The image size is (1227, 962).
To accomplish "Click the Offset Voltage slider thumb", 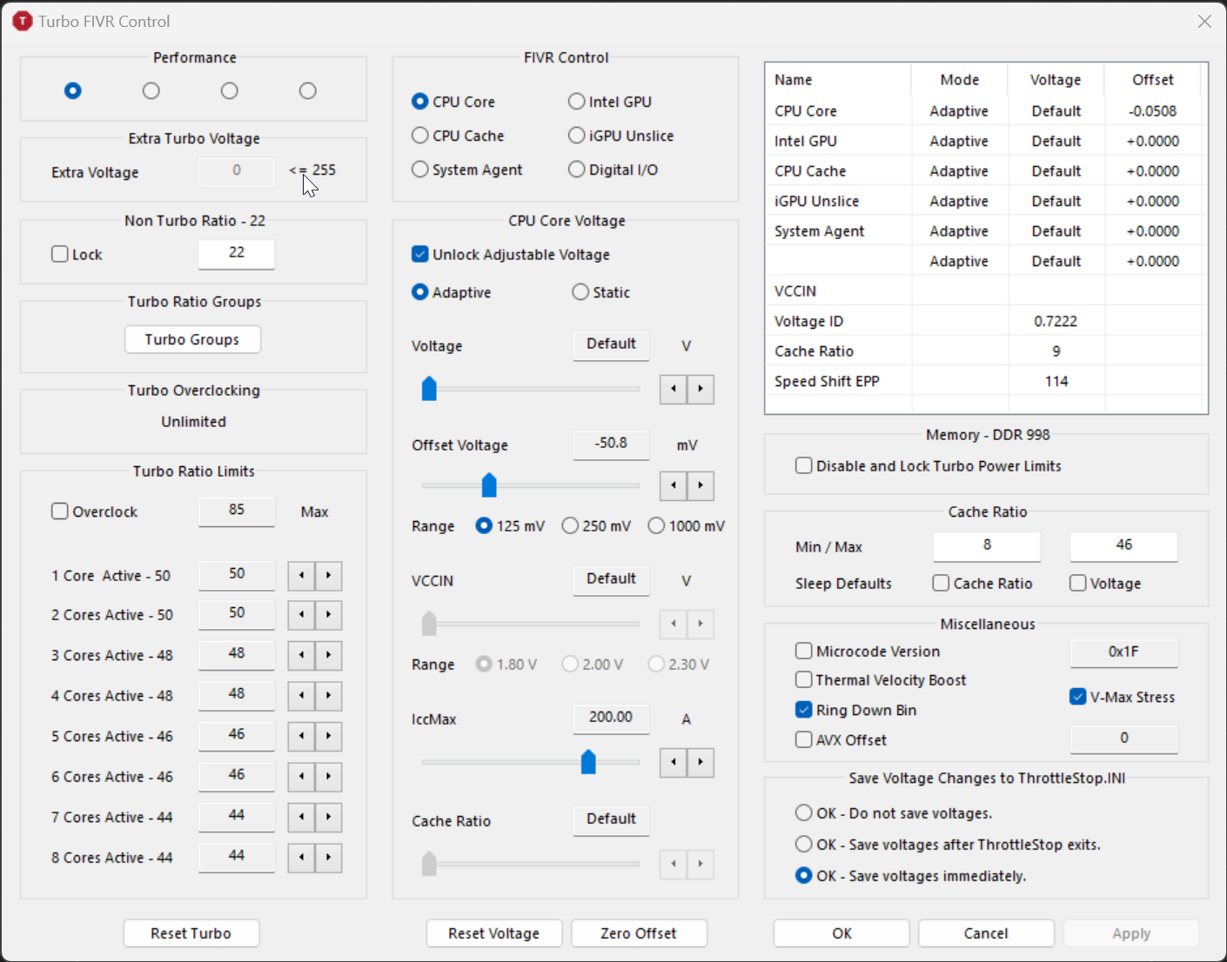I will point(489,484).
